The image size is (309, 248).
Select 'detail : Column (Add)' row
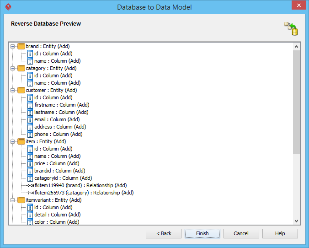pos(57,215)
